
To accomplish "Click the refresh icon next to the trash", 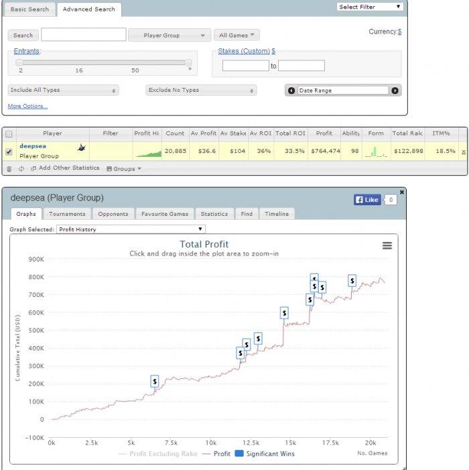I will tap(21, 169).
